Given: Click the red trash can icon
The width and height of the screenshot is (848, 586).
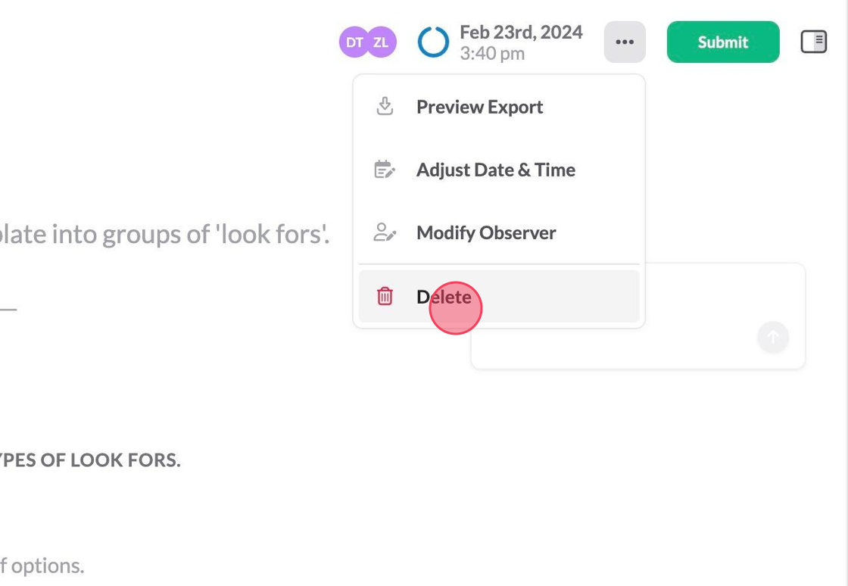Looking at the screenshot, I should click(x=385, y=297).
